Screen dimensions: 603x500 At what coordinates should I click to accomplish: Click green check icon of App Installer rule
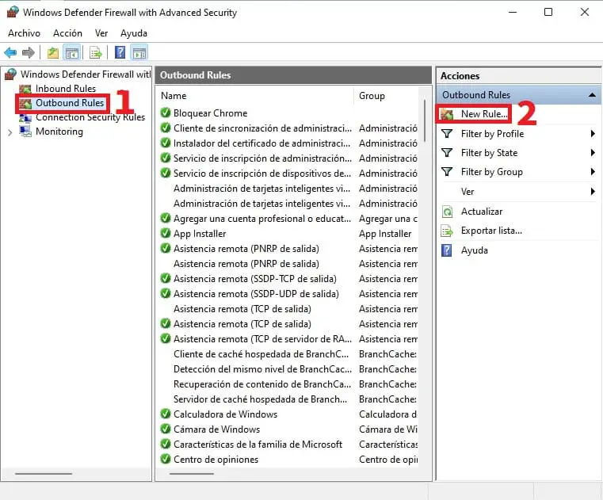[x=166, y=233]
